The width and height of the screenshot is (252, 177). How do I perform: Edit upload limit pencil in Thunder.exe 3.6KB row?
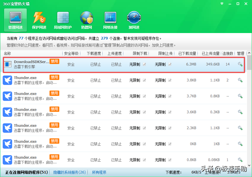point(170,112)
